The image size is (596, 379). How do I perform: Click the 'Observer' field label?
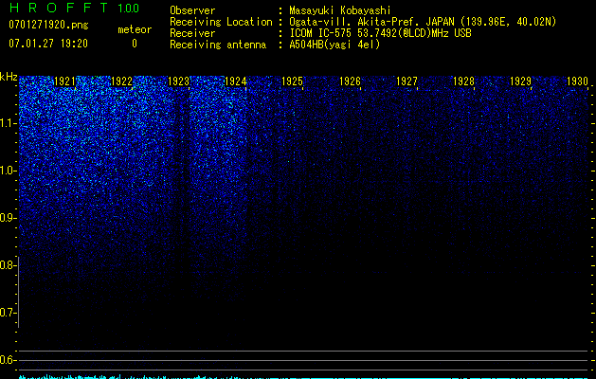192,10
